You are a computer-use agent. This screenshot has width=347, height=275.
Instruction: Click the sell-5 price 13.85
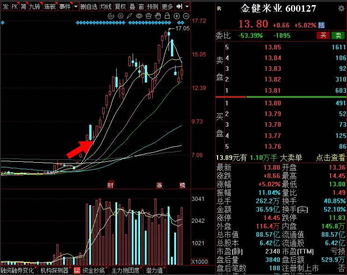[273, 47]
